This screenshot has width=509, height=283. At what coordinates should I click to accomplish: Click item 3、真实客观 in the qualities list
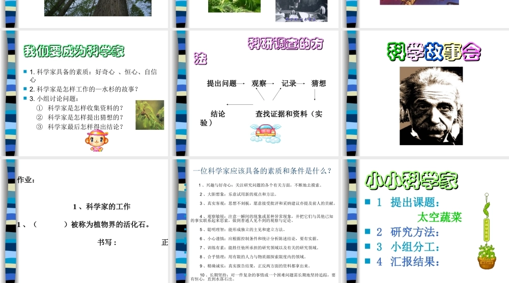coord(268,203)
